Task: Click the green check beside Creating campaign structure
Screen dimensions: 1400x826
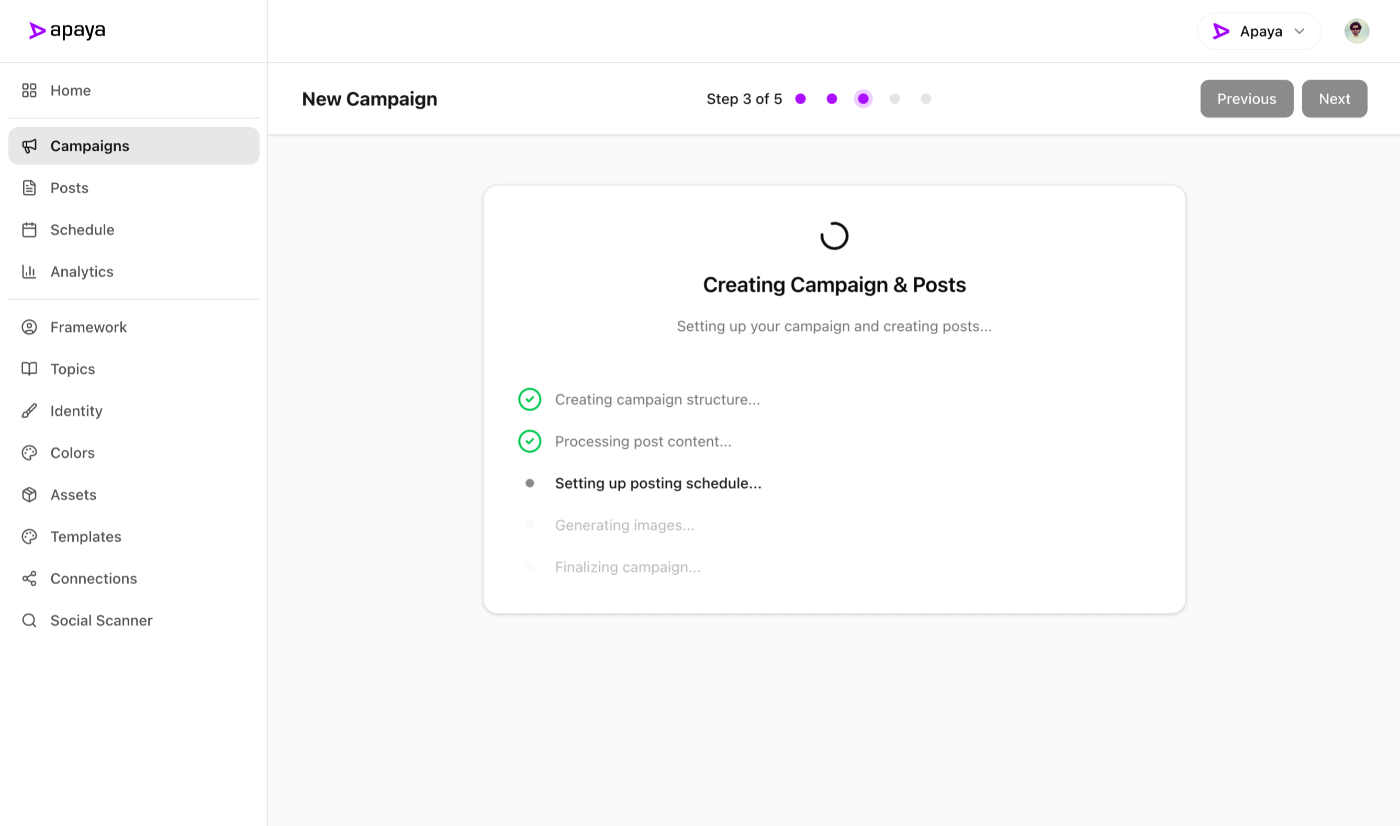Action: [x=529, y=399]
